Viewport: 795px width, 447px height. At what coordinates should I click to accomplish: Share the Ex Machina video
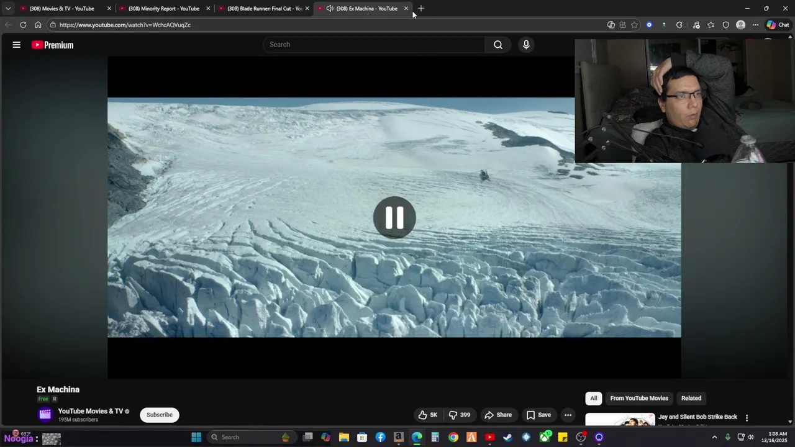[498, 415]
